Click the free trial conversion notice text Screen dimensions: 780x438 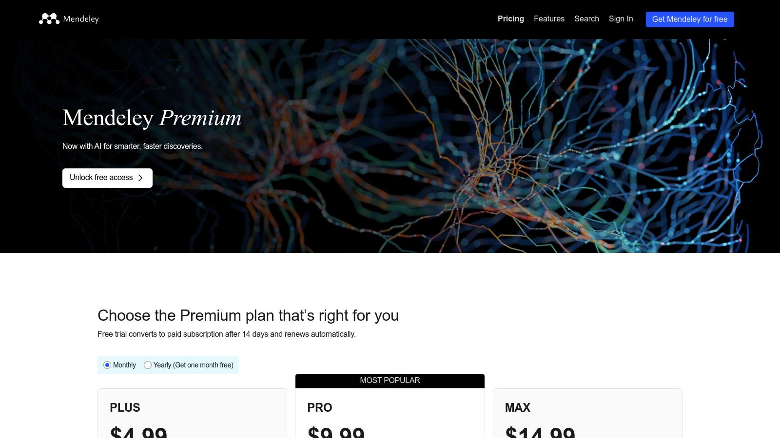click(227, 334)
